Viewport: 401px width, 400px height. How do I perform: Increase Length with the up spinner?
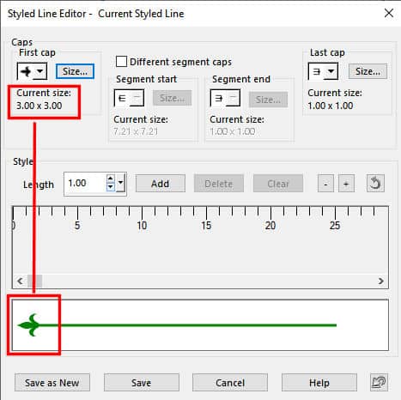point(111,179)
